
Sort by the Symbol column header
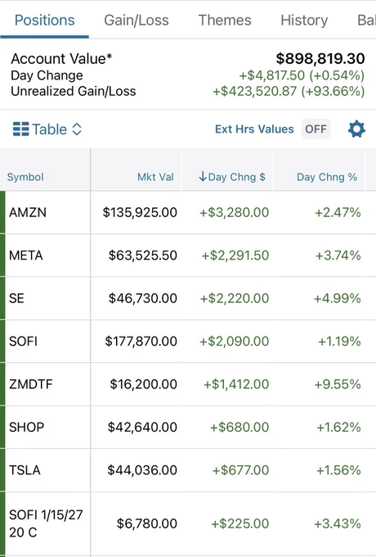coord(25,177)
